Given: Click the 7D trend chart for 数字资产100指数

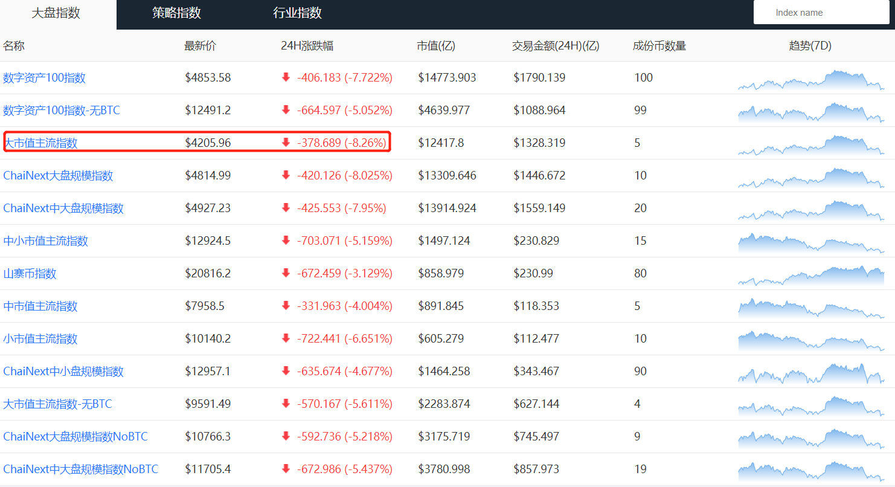Looking at the screenshot, I should [x=811, y=80].
